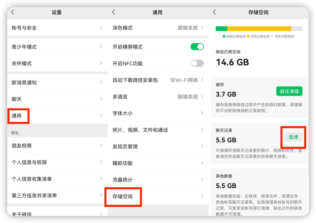Click green 微信已用空间 bar segment

click(221, 29)
